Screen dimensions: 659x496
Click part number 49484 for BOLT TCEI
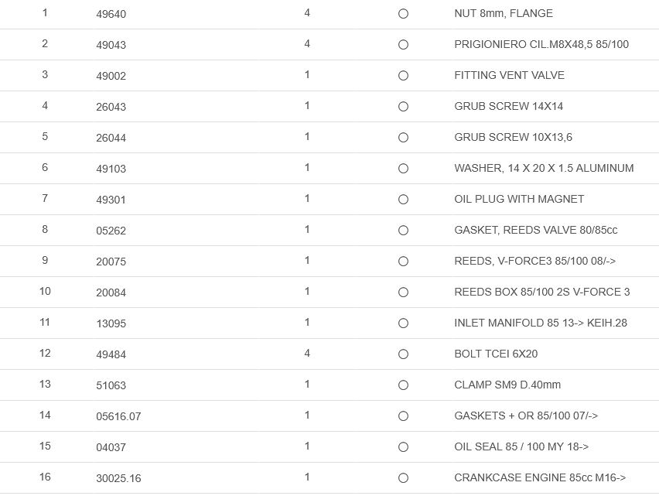point(111,354)
